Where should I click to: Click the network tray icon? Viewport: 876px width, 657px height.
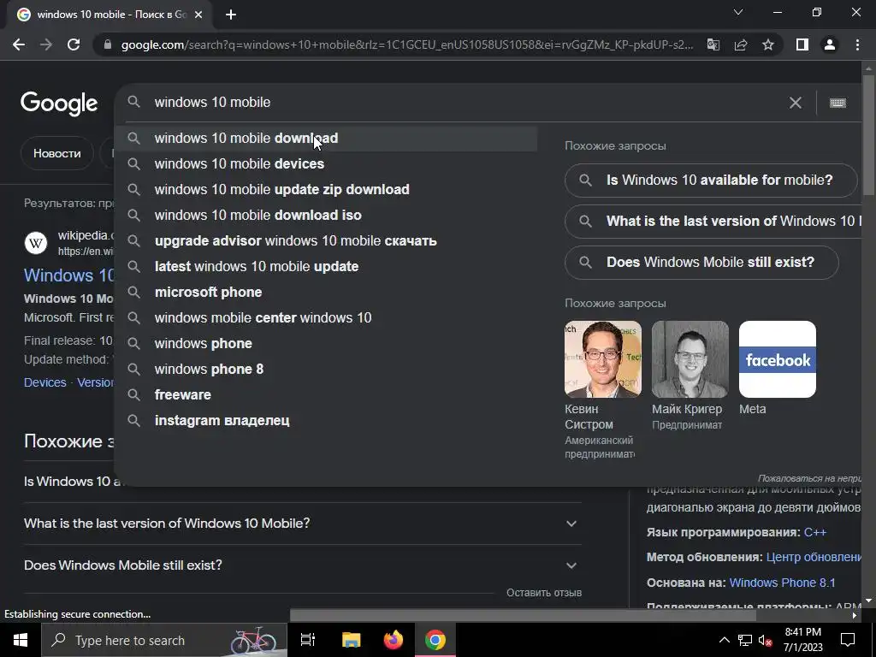(x=745, y=640)
